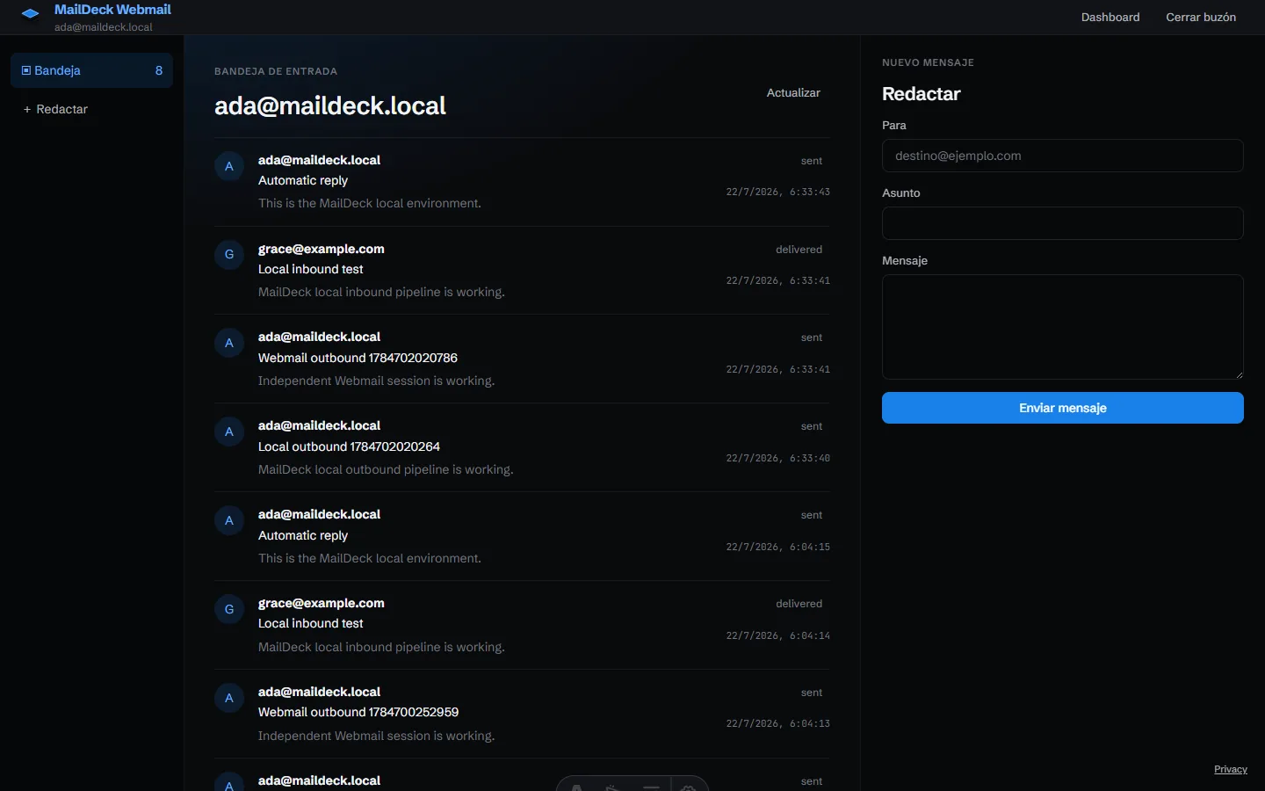This screenshot has height=791, width=1265.
Task: Open Automatic reply sent 6:04:15
Action: pos(522,536)
